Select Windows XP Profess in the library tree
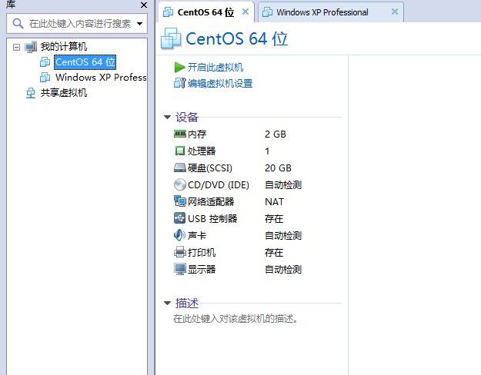The height and width of the screenshot is (375, 481). coord(101,77)
